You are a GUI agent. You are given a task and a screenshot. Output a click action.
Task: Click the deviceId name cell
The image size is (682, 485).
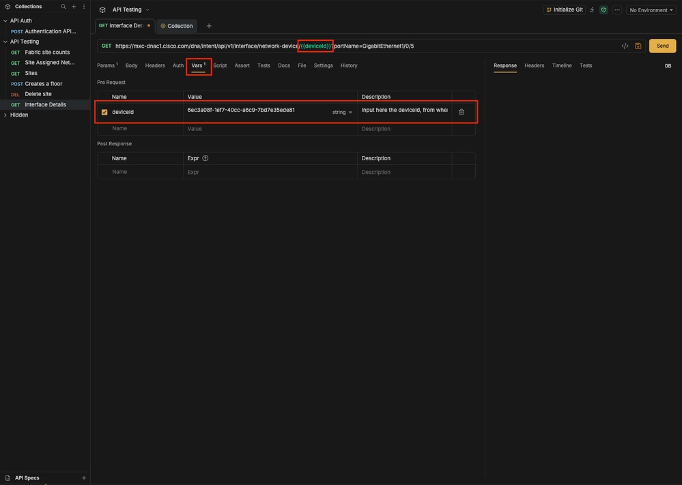pos(146,112)
